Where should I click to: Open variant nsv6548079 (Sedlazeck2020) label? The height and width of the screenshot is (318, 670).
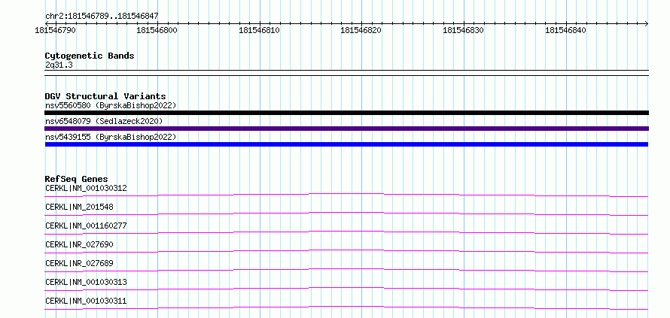[104, 121]
